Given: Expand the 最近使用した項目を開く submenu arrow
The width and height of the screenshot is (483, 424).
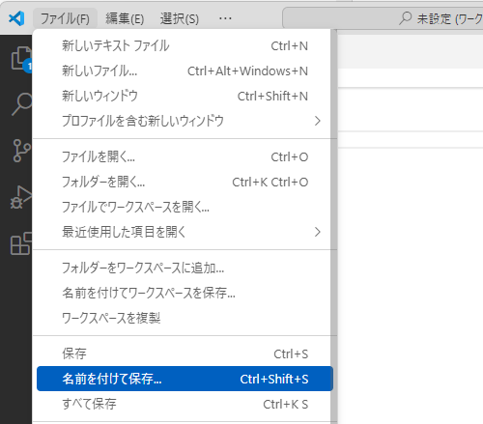Looking at the screenshot, I should [x=317, y=232].
